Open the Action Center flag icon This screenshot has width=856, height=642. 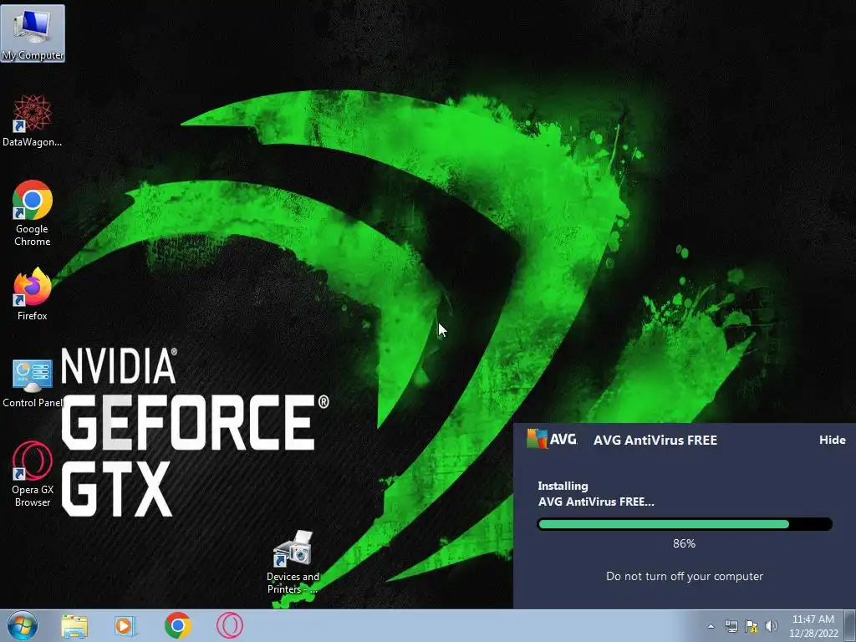[x=752, y=626]
